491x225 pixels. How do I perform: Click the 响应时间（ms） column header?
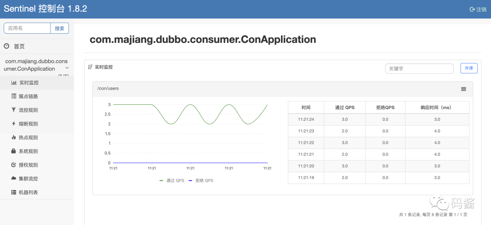coord(437,107)
